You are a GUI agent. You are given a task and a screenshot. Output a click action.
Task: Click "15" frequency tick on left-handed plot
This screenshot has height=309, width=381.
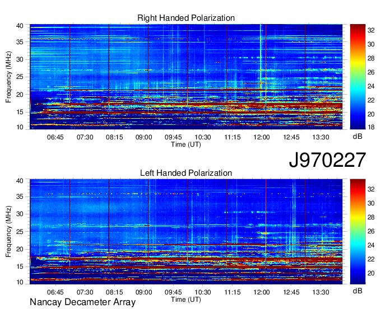[20, 266]
